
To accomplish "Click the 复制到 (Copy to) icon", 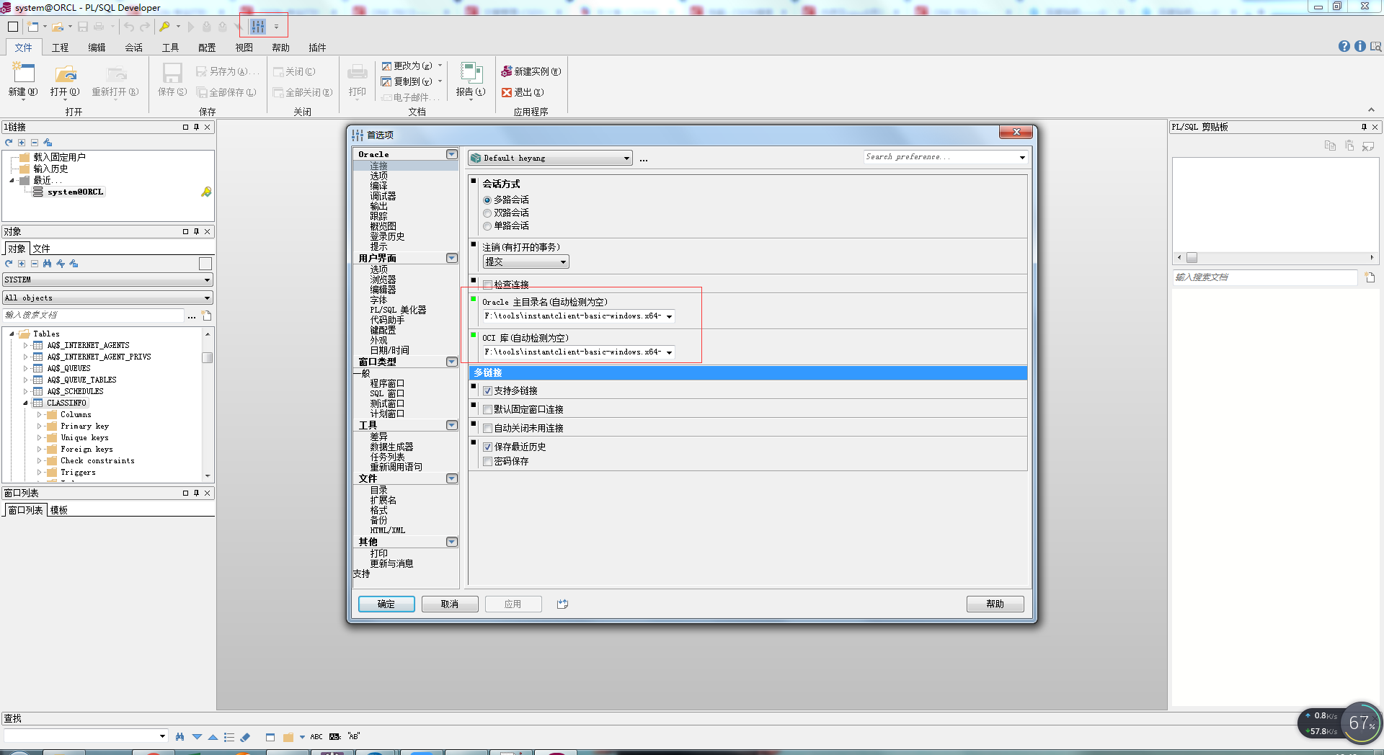I will (386, 81).
